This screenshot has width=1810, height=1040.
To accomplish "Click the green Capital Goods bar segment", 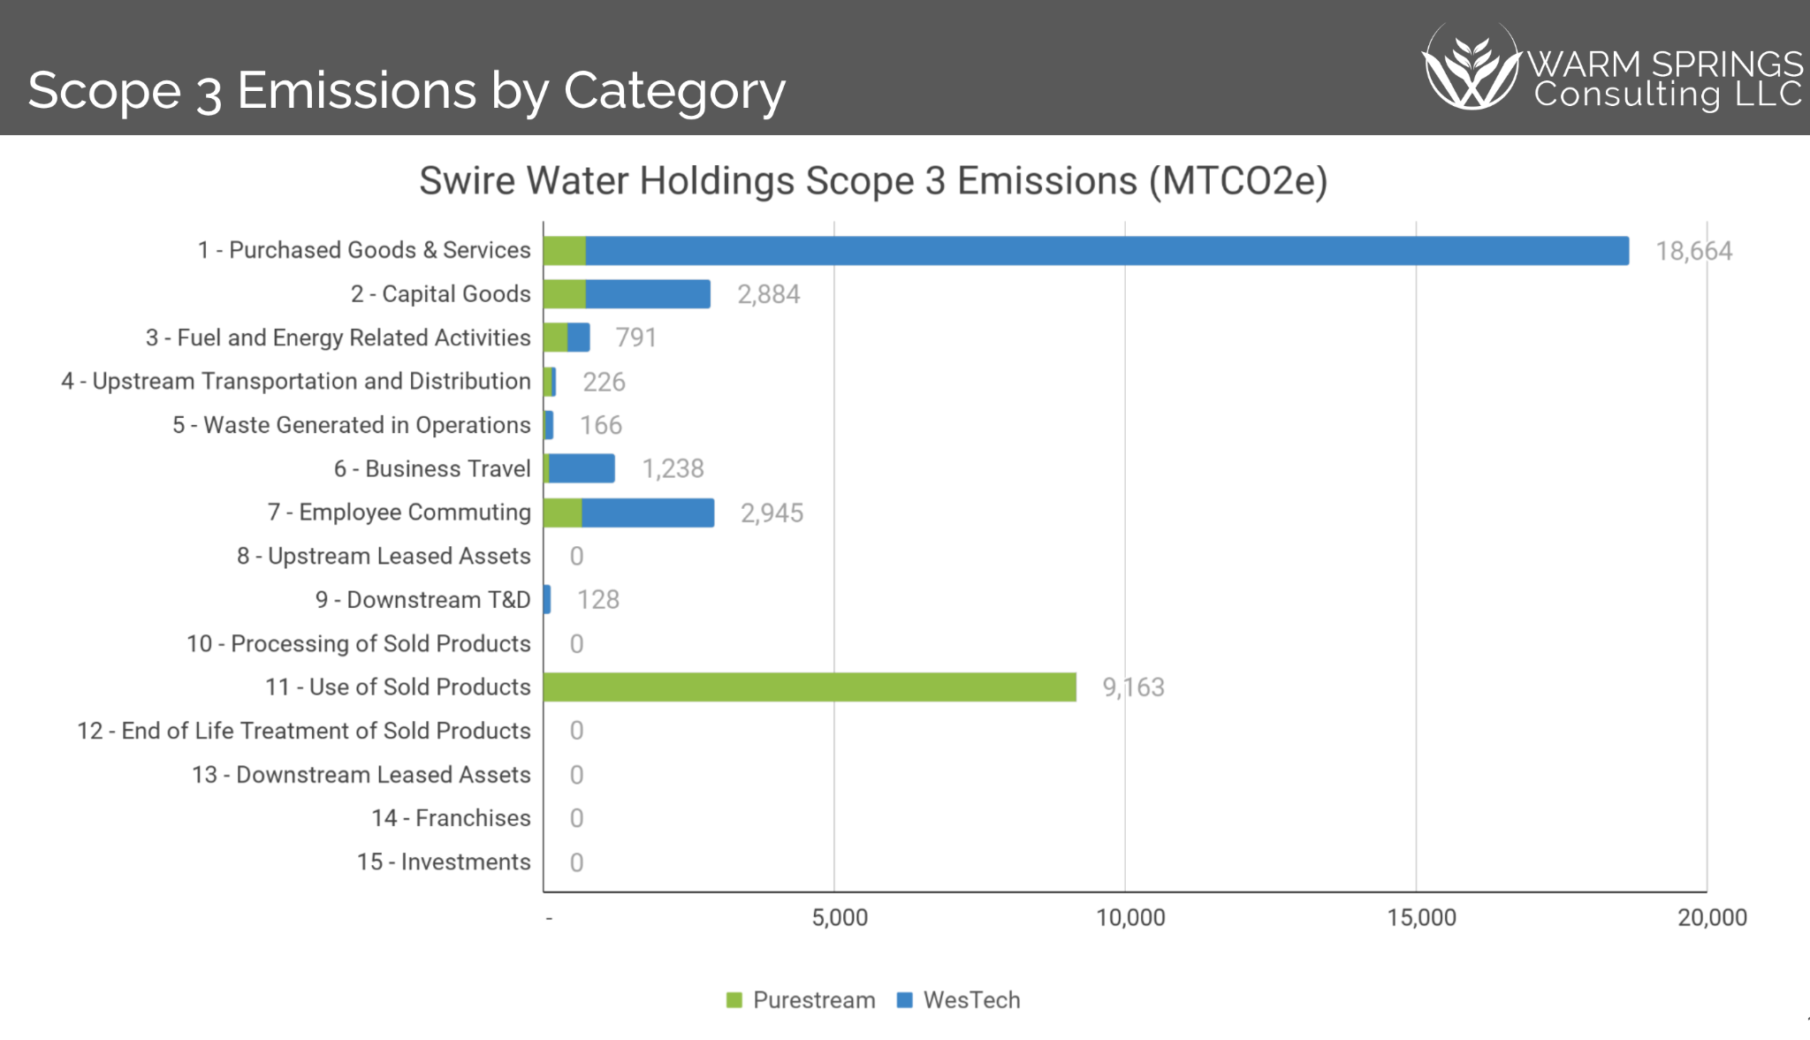I will point(565,294).
